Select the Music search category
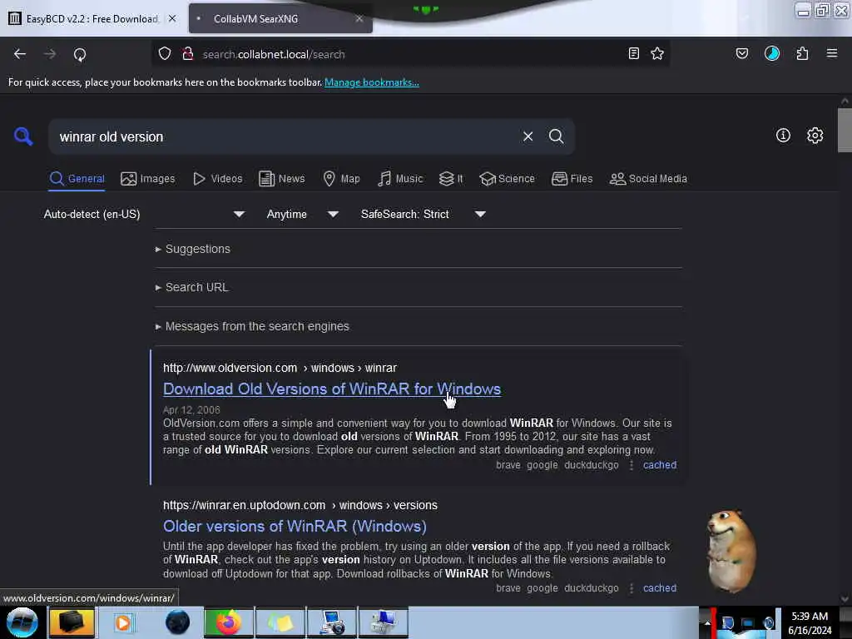The height and width of the screenshot is (639, 852). [400, 179]
